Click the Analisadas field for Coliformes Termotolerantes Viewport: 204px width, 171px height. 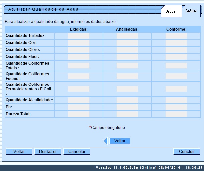click(127, 89)
